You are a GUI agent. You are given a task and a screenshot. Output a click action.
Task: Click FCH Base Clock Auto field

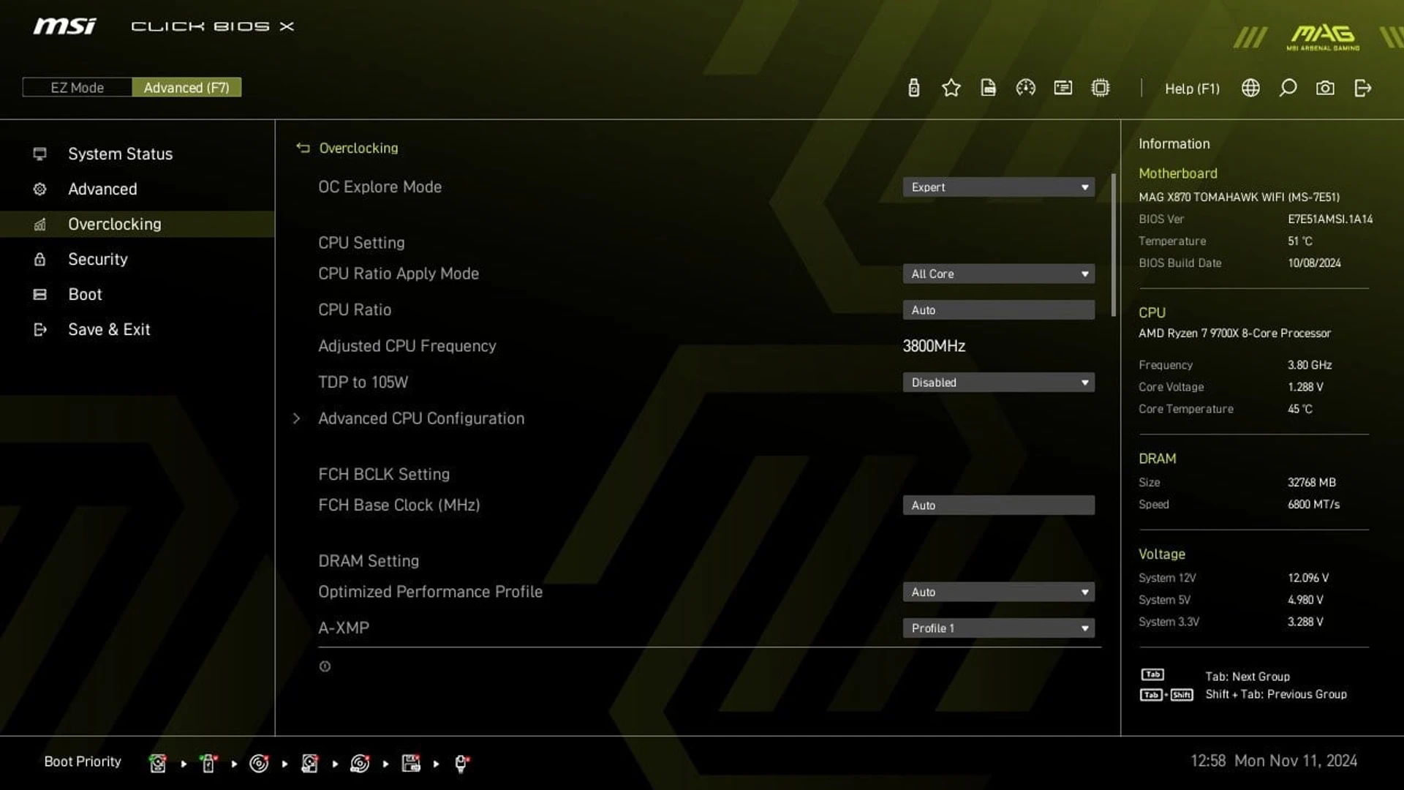[998, 505]
